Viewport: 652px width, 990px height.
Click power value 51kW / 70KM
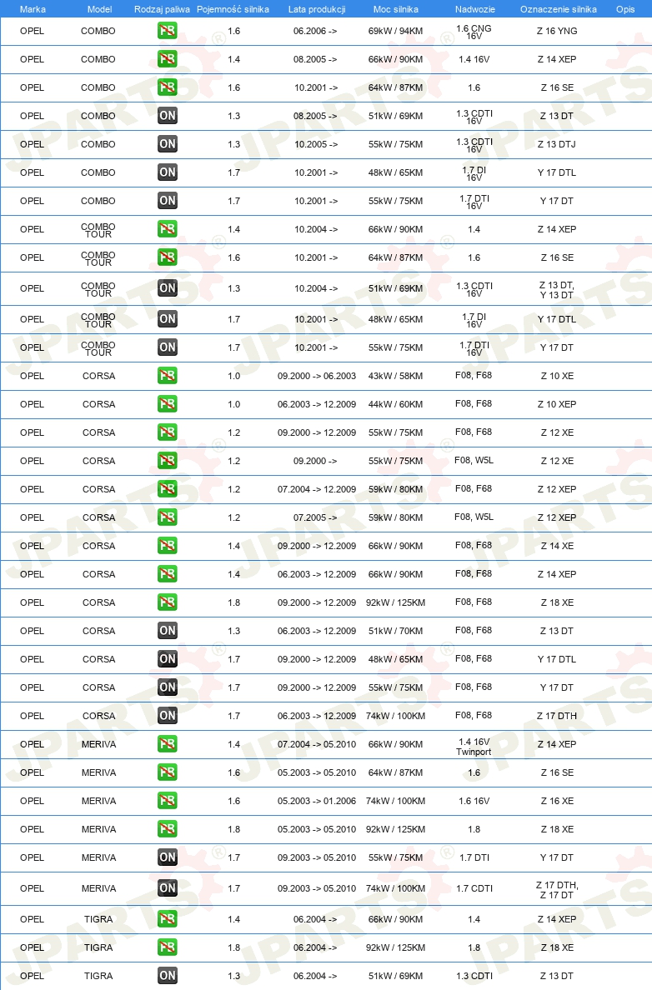pos(395,632)
